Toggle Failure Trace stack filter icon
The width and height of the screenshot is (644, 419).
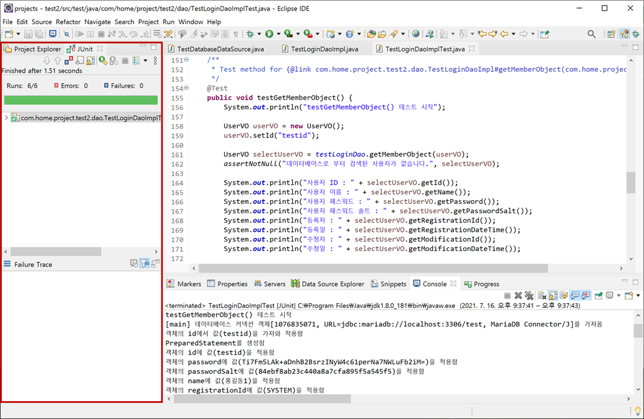tap(144, 263)
